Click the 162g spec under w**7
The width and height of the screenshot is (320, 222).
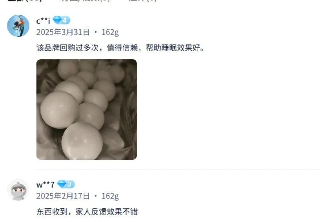click(x=110, y=196)
